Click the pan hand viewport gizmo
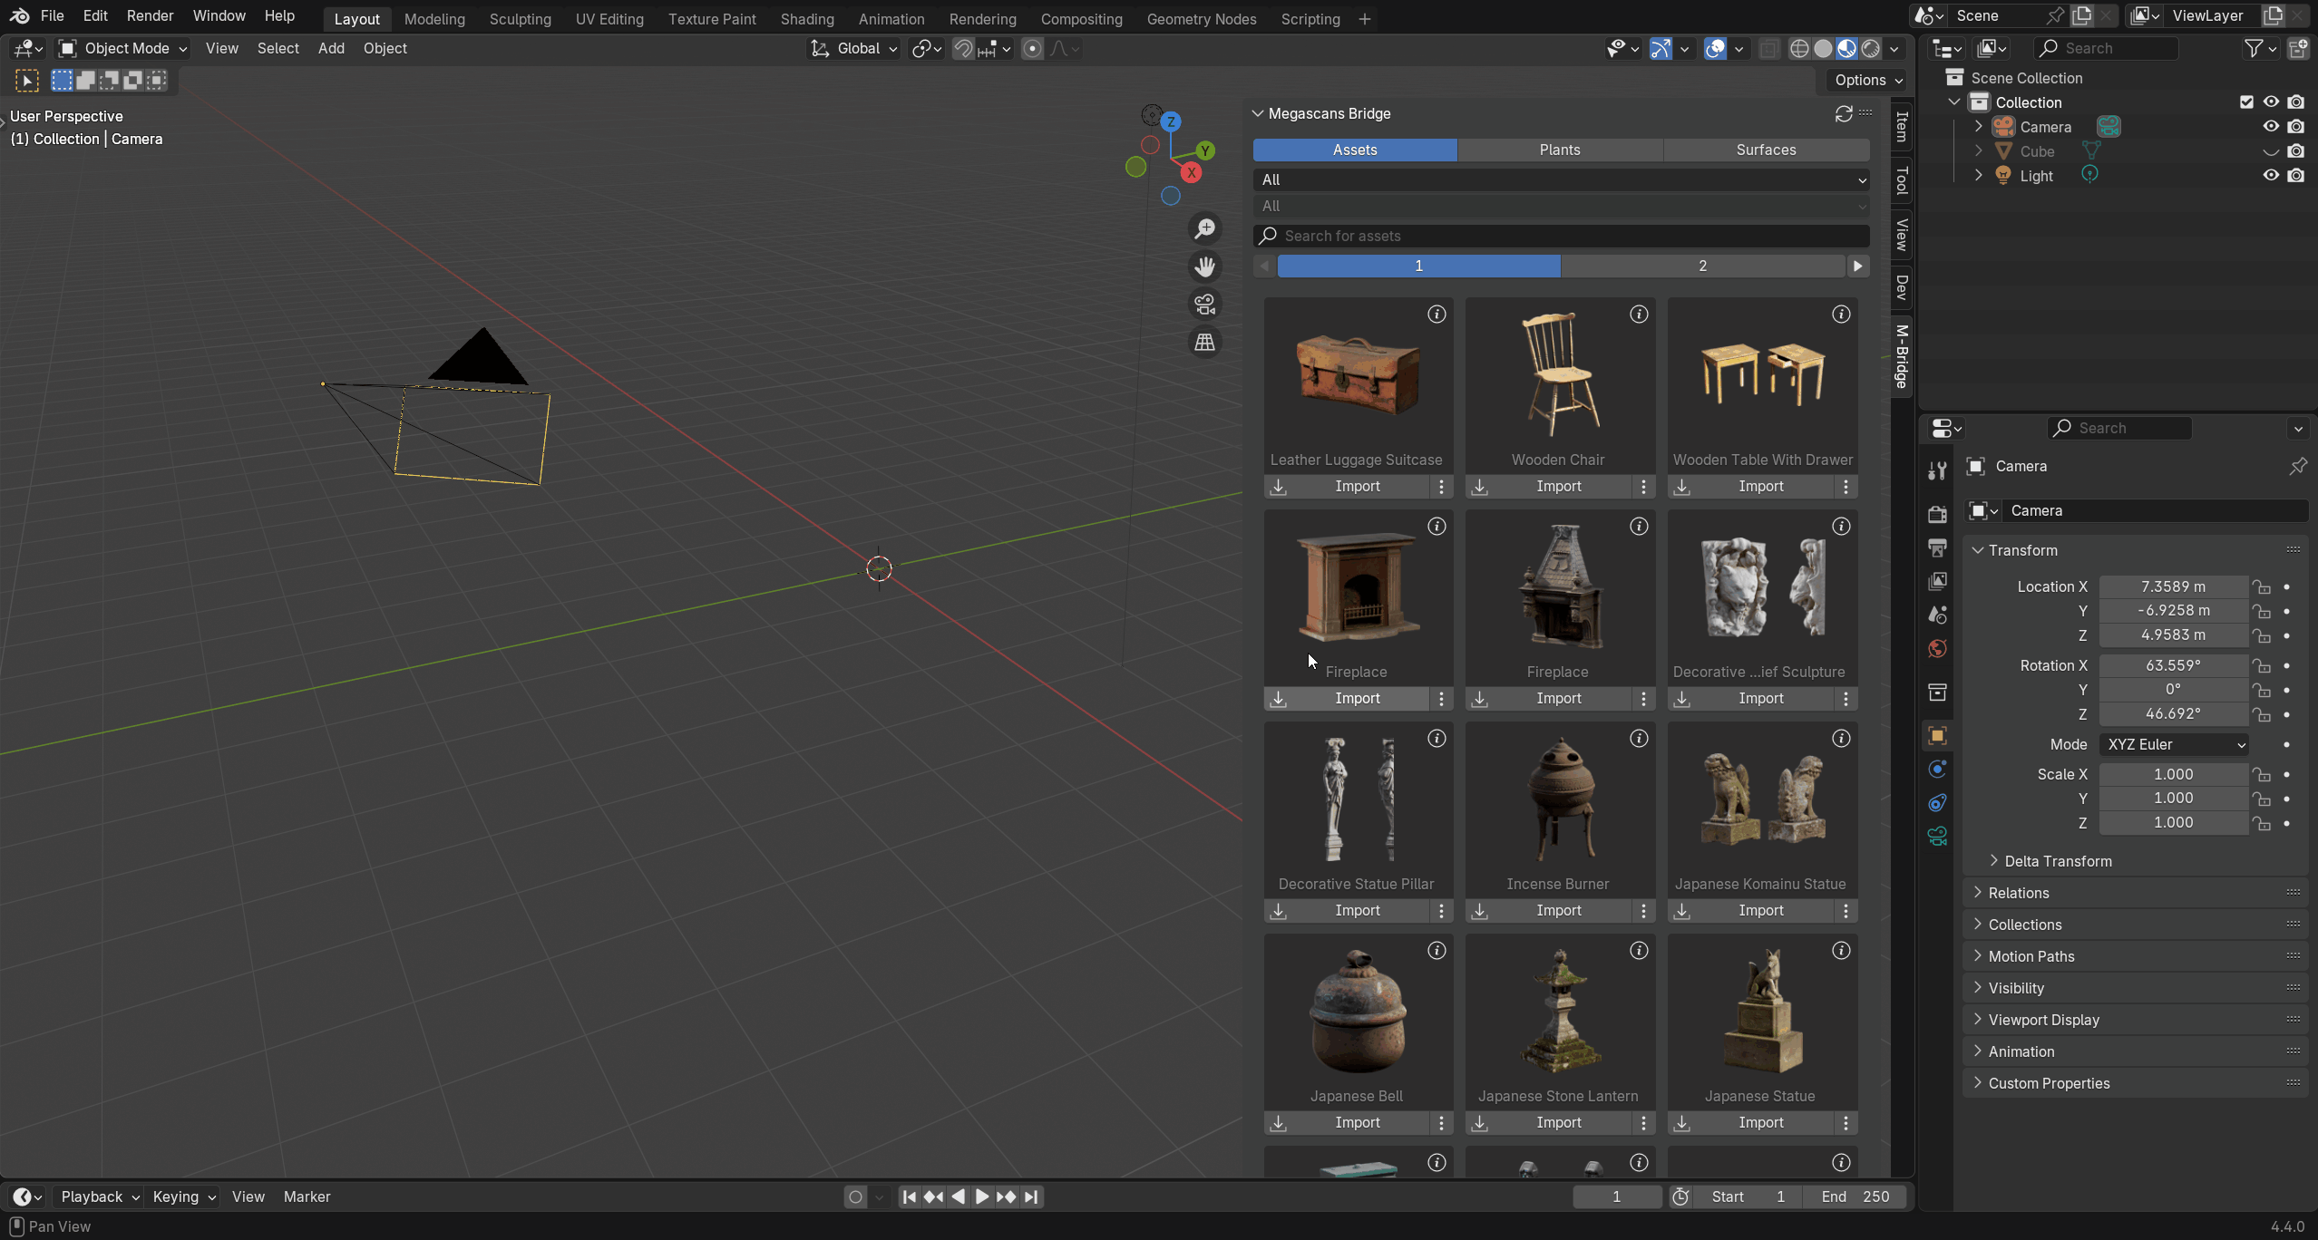The height and width of the screenshot is (1240, 2318). (x=1205, y=267)
